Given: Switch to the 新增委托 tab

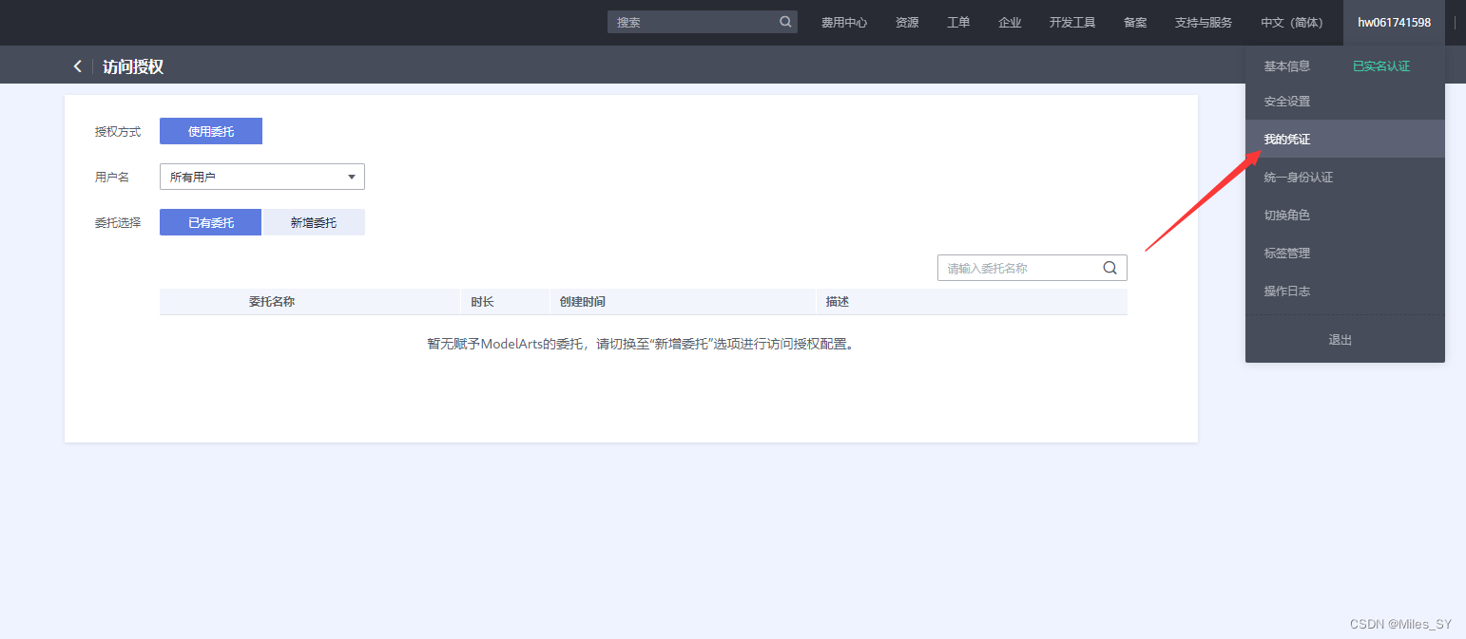Looking at the screenshot, I should (x=314, y=222).
